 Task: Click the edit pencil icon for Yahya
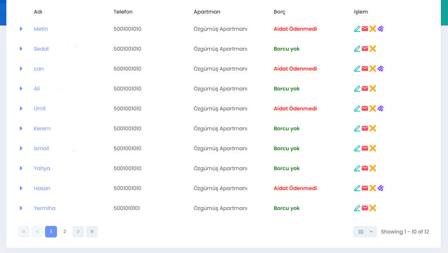point(357,168)
